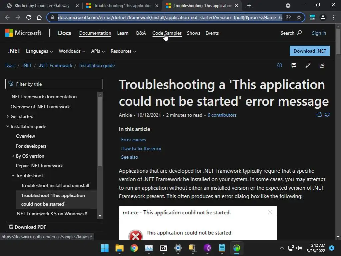Click the feedback comment icon
Image resolution: width=341 pixels, height=256 pixels.
[x=294, y=65]
